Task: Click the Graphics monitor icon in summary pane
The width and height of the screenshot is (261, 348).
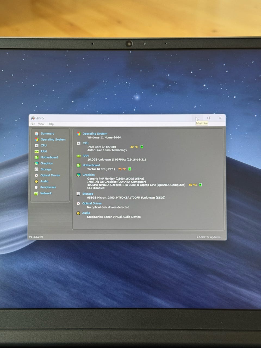Action: click(78, 175)
